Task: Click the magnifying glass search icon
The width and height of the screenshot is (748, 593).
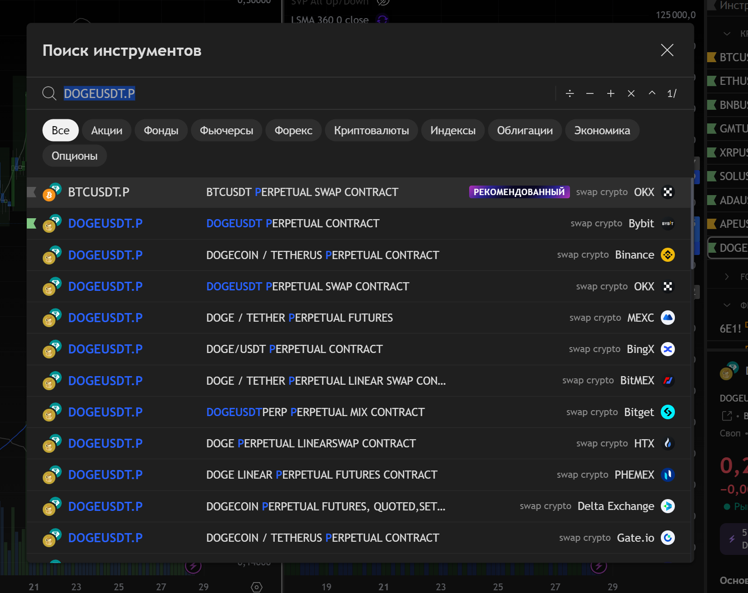Action: click(x=49, y=93)
